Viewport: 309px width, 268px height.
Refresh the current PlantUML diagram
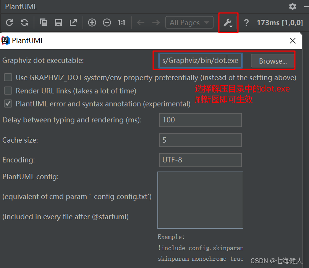[x=9, y=22]
